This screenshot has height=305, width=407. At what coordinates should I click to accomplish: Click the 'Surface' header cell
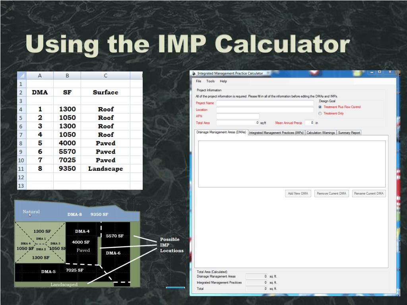tap(105, 92)
